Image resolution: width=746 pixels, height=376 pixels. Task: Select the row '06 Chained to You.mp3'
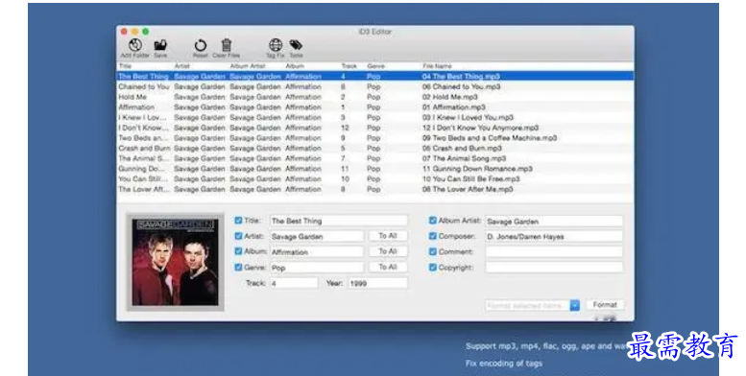tap(374, 86)
